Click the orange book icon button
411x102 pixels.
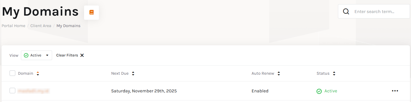point(91,12)
